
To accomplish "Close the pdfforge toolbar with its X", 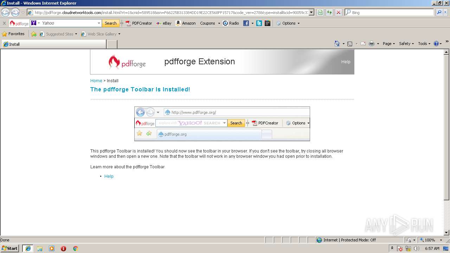I will [4, 23].
